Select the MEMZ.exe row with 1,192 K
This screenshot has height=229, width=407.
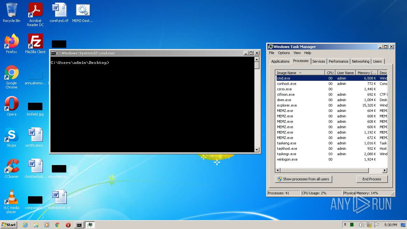tap(331, 132)
